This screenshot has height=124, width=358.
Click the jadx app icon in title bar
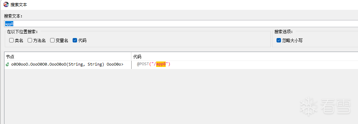[6, 4]
